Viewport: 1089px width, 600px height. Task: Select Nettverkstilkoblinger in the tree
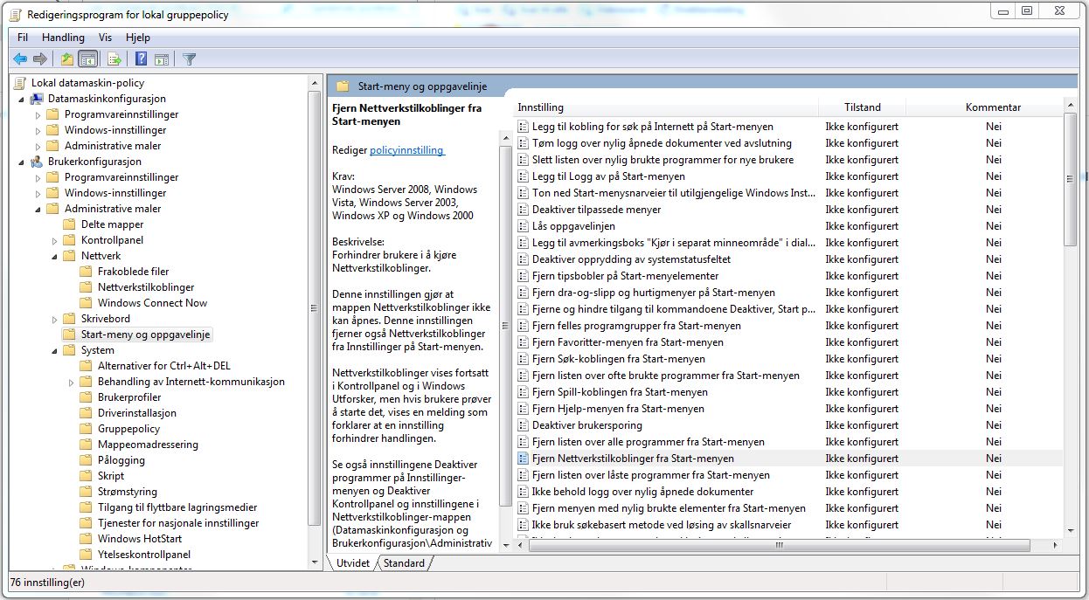(146, 287)
